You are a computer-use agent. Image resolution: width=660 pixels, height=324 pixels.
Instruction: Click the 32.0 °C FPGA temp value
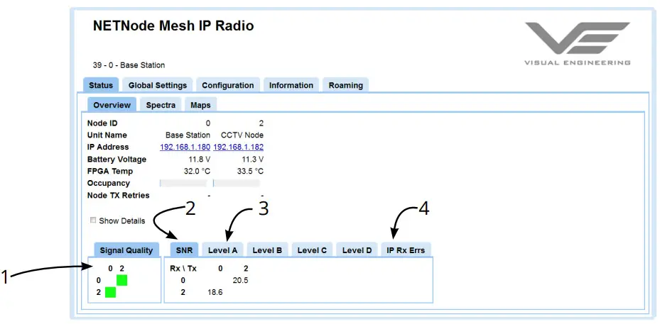click(197, 172)
